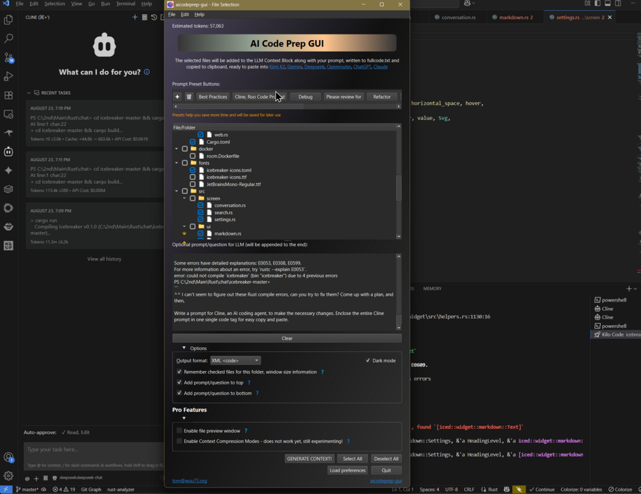
Task: Open Help menu in aicodeprep-gui
Action: click(199, 14)
